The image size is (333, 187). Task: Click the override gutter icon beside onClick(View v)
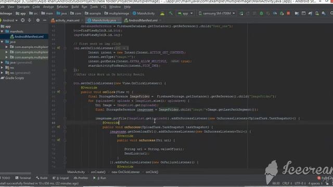pyautogui.click(x=58, y=92)
